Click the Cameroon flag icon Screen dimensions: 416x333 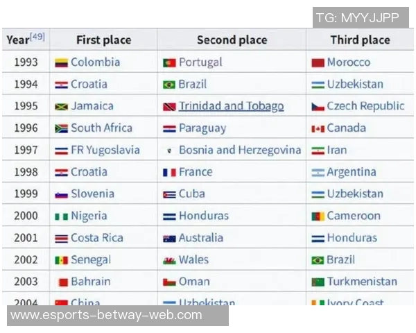[318, 216]
